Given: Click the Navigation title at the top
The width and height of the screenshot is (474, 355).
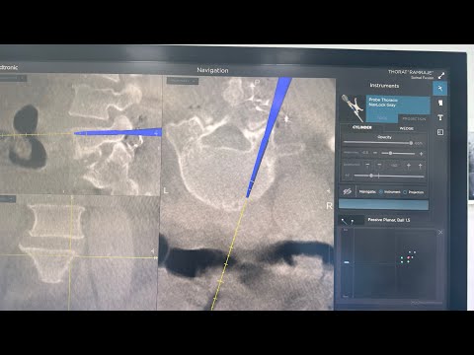Looking at the screenshot, I should click(212, 70).
